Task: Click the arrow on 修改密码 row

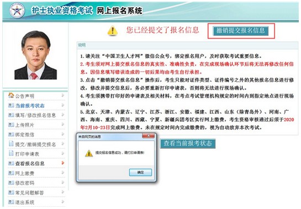Action: click(63, 182)
